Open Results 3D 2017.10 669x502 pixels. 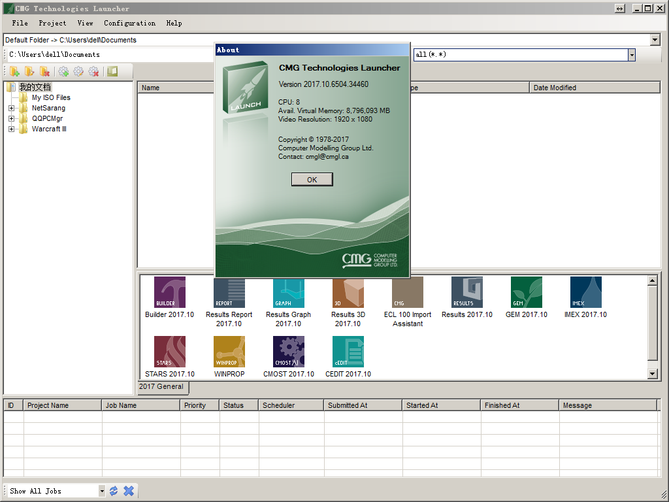pyautogui.click(x=348, y=302)
